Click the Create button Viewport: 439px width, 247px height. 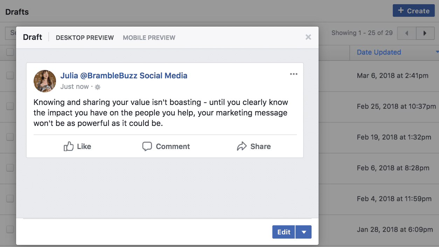click(x=414, y=11)
